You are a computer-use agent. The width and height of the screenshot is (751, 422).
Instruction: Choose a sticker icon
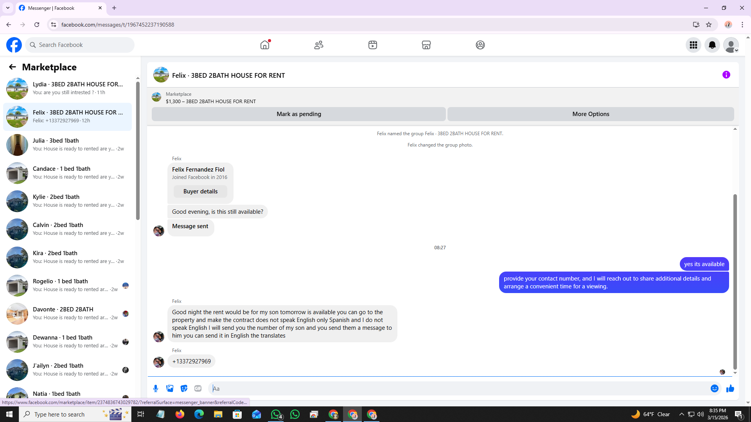(x=184, y=388)
